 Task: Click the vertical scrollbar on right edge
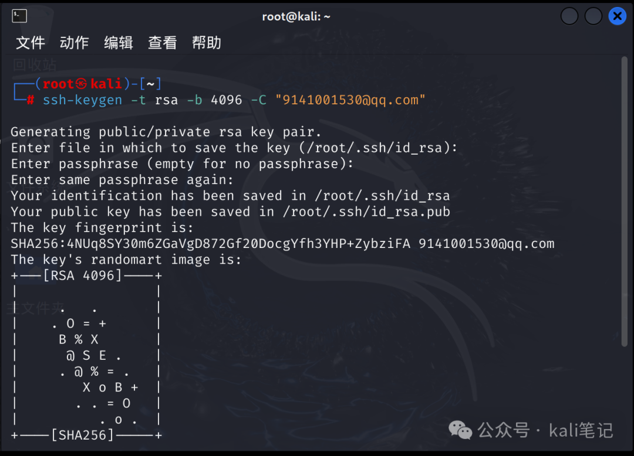[x=624, y=202]
